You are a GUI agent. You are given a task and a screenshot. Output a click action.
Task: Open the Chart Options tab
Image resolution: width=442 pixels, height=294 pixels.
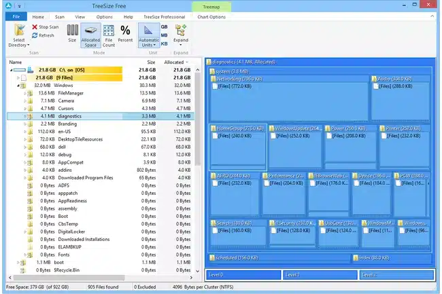tap(212, 16)
